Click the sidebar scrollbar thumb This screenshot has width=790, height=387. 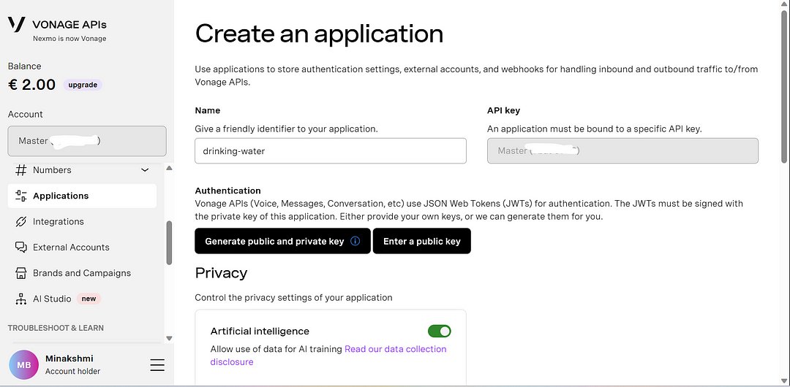[169, 242]
